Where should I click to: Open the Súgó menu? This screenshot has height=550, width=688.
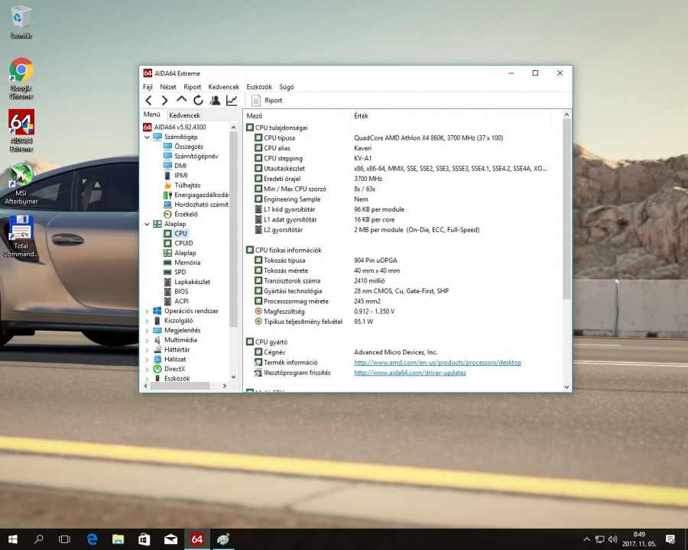click(x=287, y=87)
